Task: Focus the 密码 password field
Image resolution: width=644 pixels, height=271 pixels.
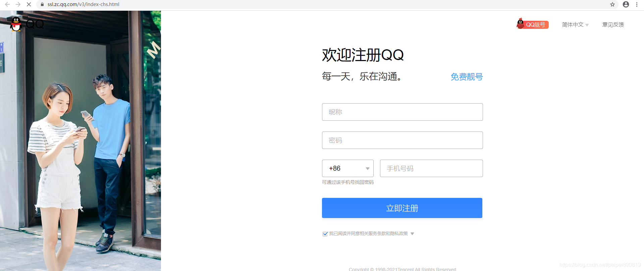Action: (402, 140)
